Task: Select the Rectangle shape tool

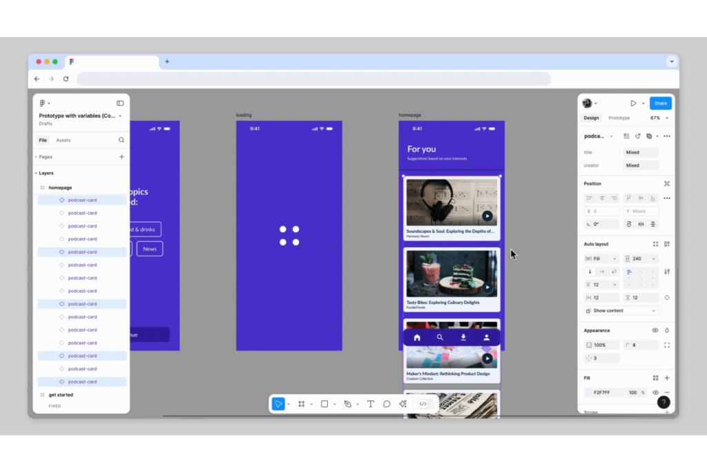Action: tap(325, 404)
